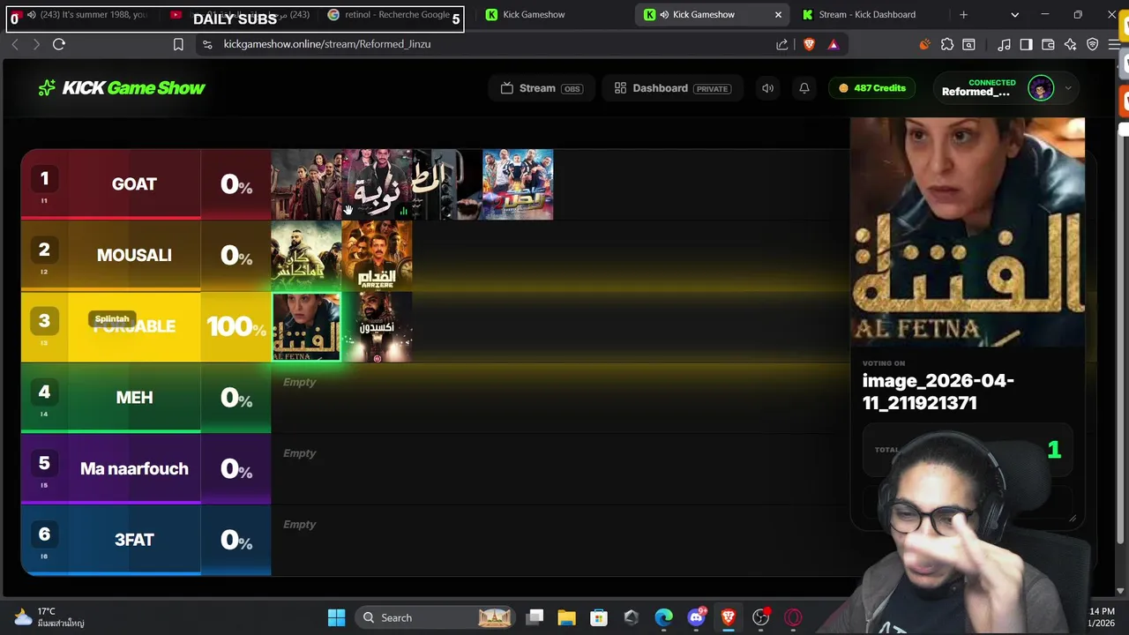Go back in browser history
The image size is (1129, 635).
(15, 44)
